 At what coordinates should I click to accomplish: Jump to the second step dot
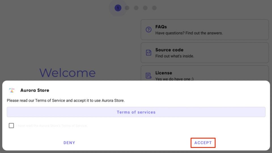tap(127, 8)
